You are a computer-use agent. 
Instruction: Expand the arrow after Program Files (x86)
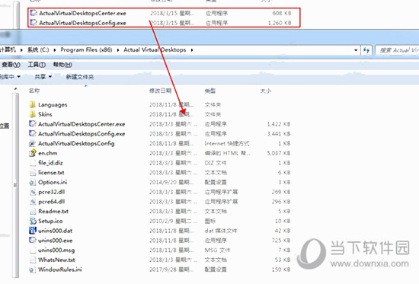(118, 50)
